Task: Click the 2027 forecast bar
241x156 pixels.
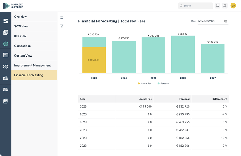Action: click(213, 59)
